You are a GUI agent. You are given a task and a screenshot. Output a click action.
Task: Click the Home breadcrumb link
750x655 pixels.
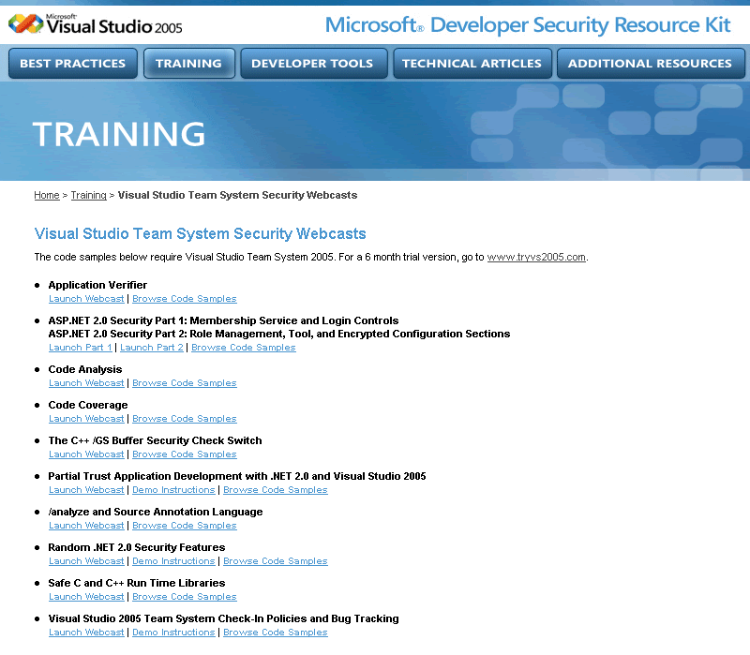tap(47, 195)
